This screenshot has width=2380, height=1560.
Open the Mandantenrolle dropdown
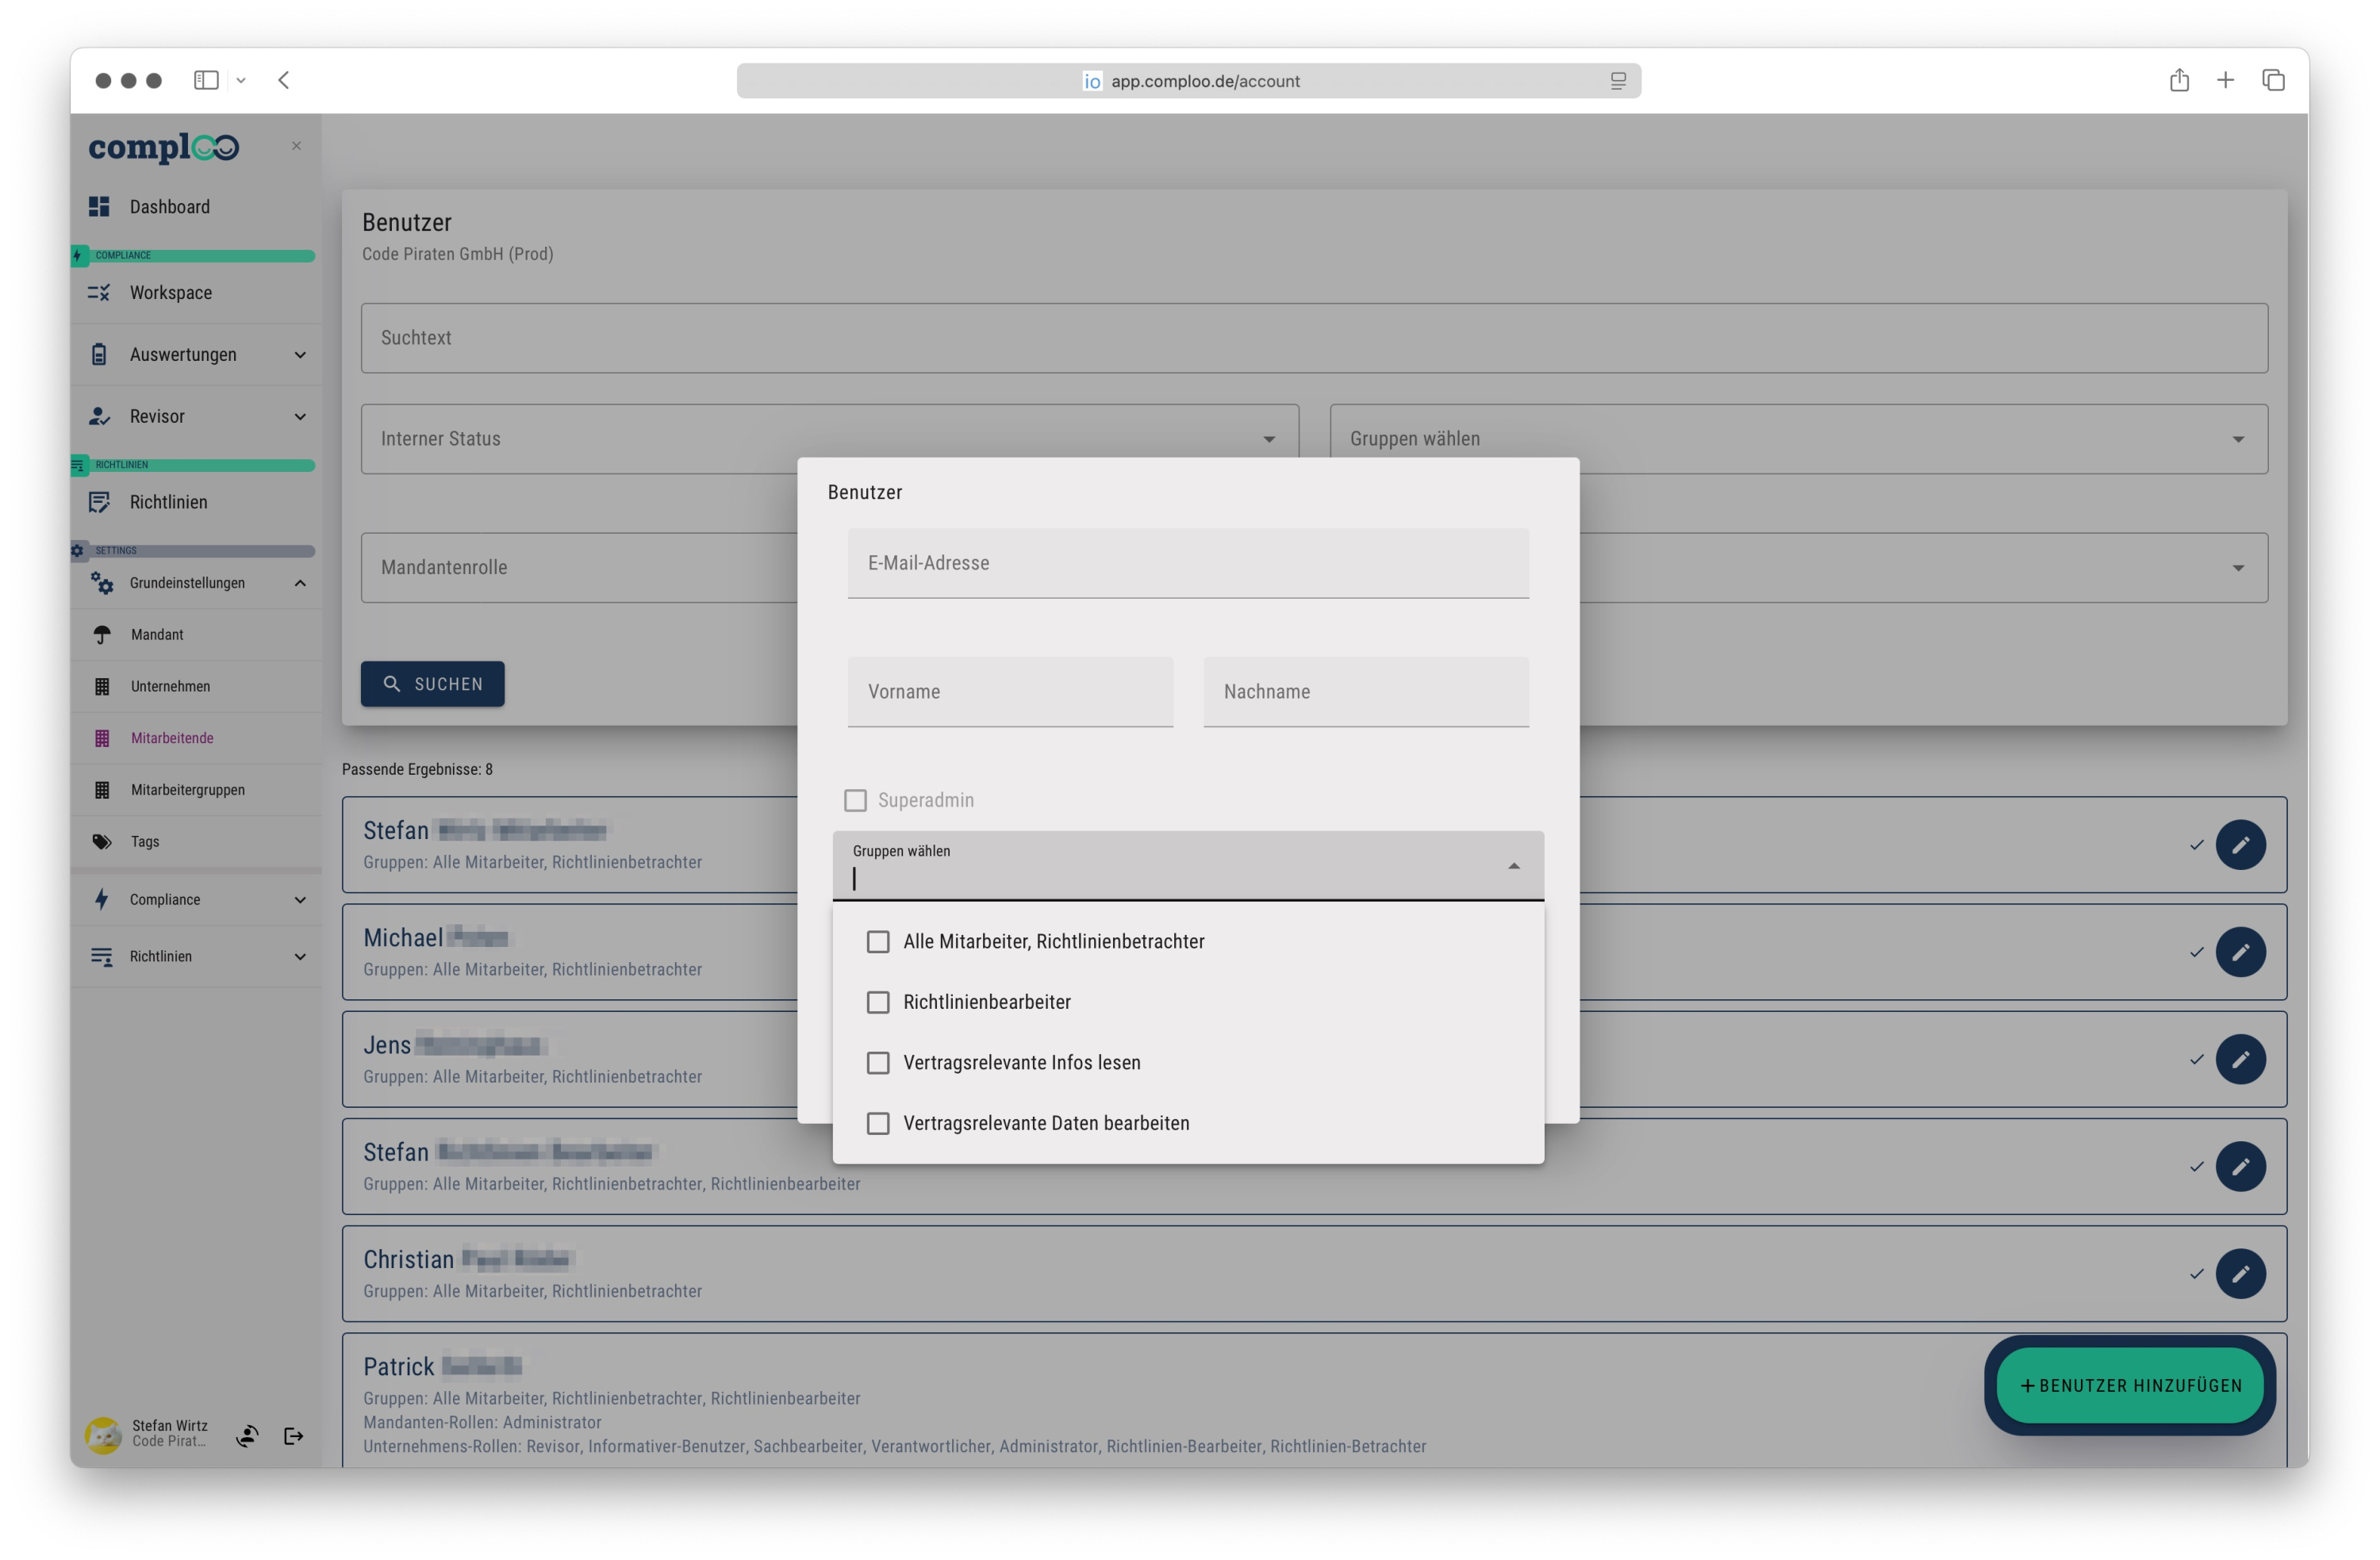(x=579, y=567)
